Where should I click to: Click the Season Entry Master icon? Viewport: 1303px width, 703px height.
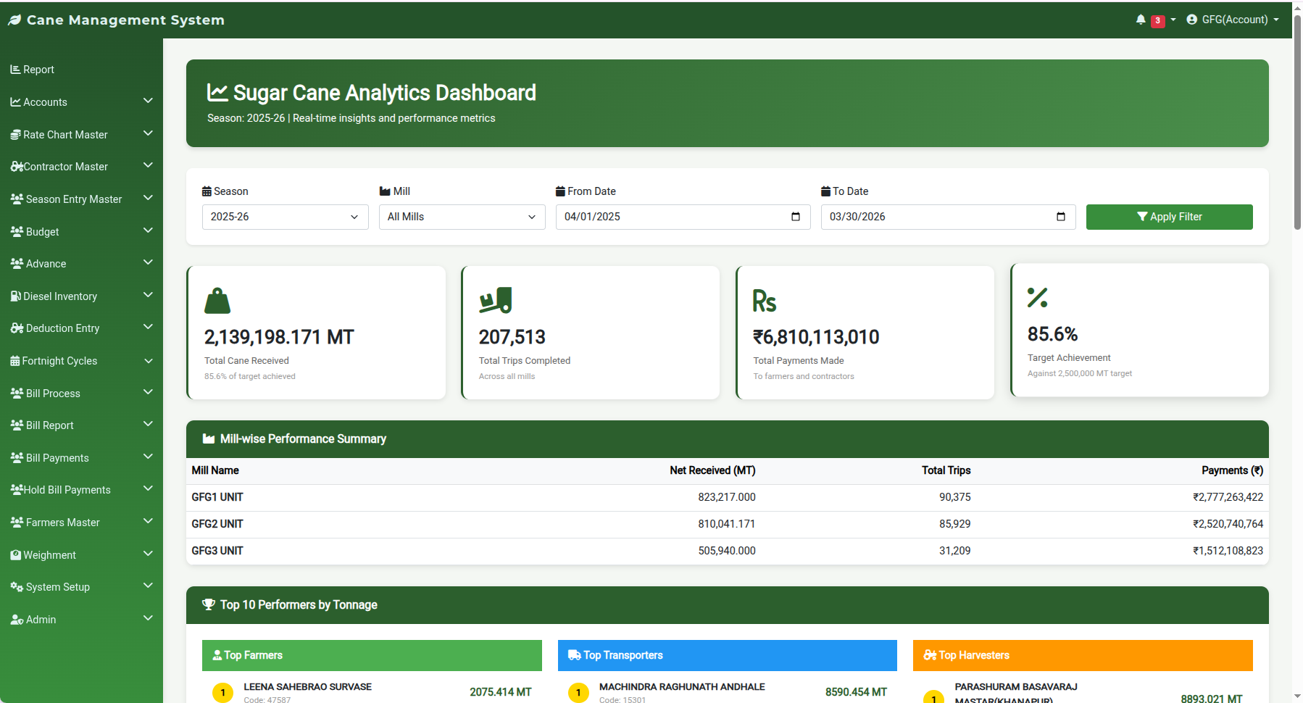tap(17, 199)
